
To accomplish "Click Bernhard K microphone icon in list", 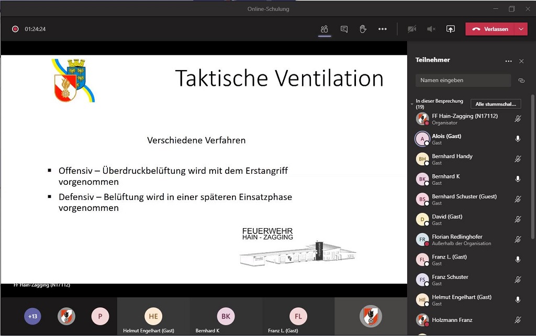I will click(518, 179).
